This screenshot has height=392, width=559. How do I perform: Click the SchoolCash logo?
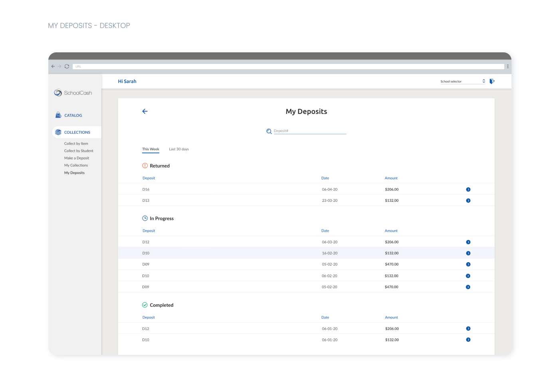(x=73, y=93)
